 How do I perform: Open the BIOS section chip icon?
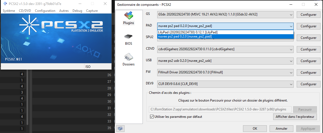(128, 37)
